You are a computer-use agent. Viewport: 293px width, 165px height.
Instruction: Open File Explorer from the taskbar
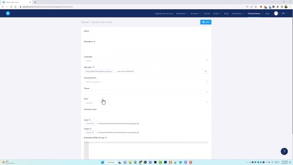(130, 162)
